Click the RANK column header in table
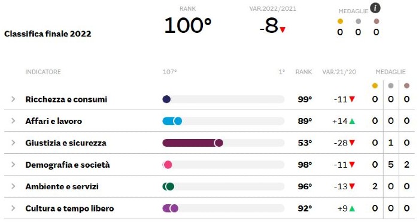 pyautogui.click(x=303, y=72)
